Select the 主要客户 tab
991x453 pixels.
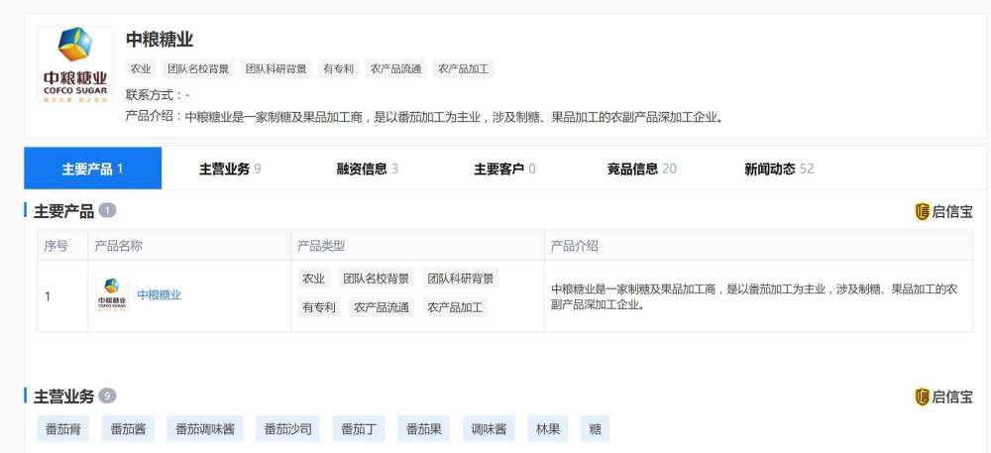pos(505,169)
